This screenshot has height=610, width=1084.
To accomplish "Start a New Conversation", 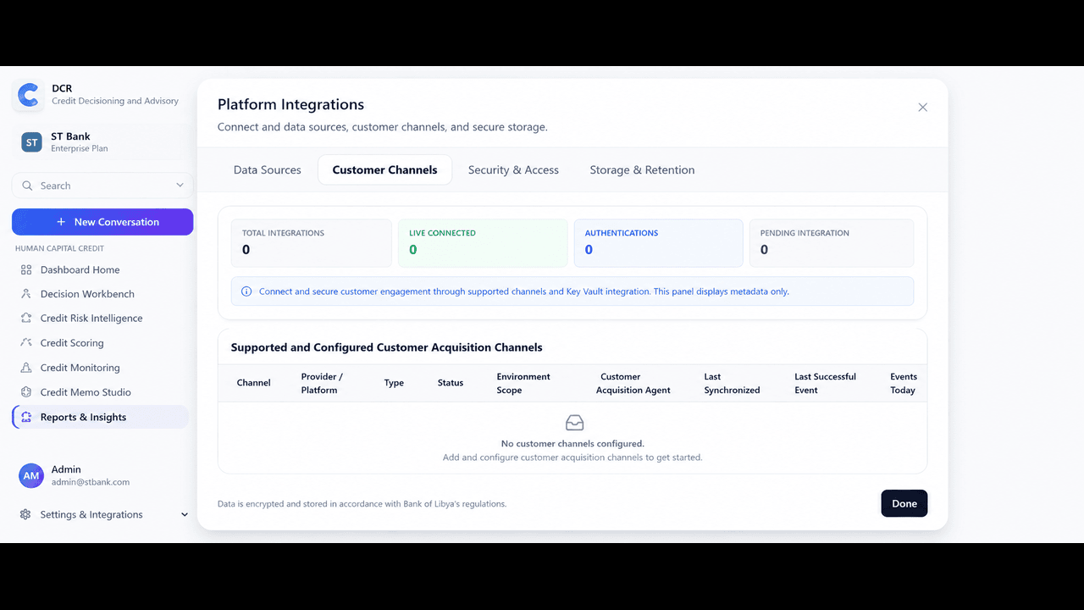I will point(102,222).
